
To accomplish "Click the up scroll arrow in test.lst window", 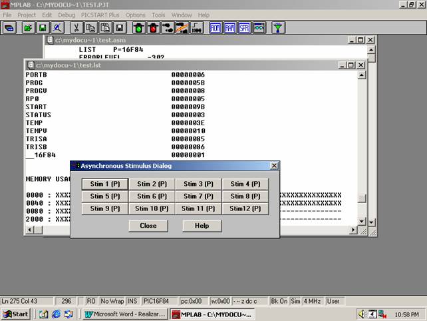I will pos(361,75).
